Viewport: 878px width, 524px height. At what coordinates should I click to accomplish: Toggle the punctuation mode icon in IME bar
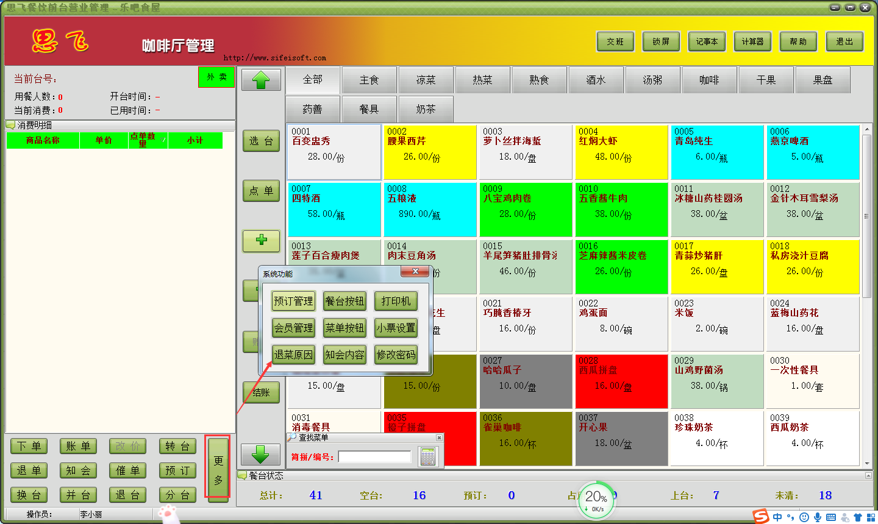point(791,518)
